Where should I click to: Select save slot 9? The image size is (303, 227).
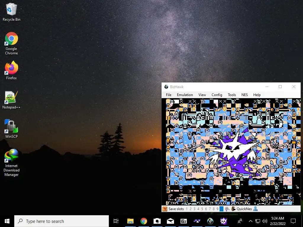pos(217,209)
